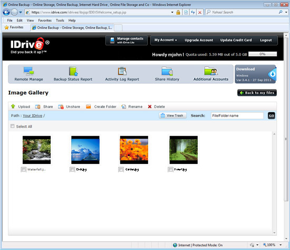The width and height of the screenshot is (290, 250).
Task: Open Activity Log Report icon
Action: tap(122, 71)
